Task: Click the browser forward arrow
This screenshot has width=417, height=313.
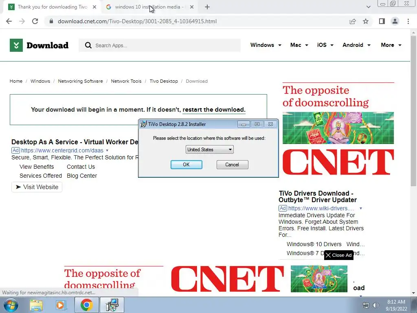Action: (x=22, y=21)
